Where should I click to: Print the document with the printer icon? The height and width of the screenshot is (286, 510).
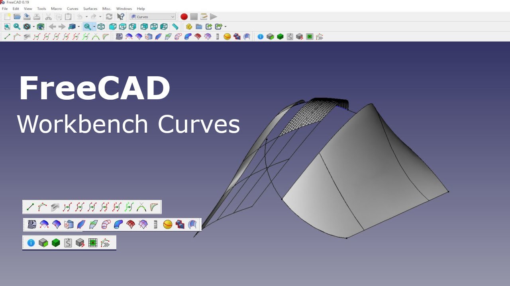[36, 17]
